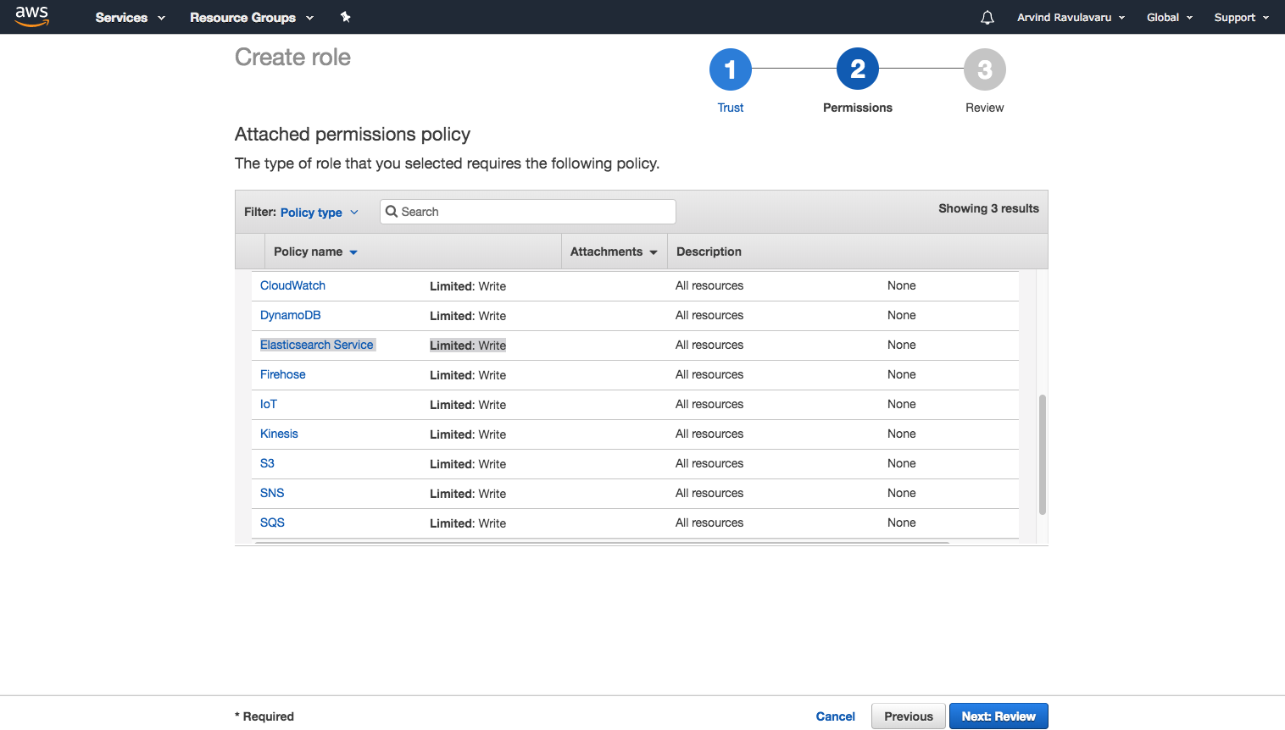The height and width of the screenshot is (730, 1285).
Task: Open the SQS service link
Action: (272, 523)
